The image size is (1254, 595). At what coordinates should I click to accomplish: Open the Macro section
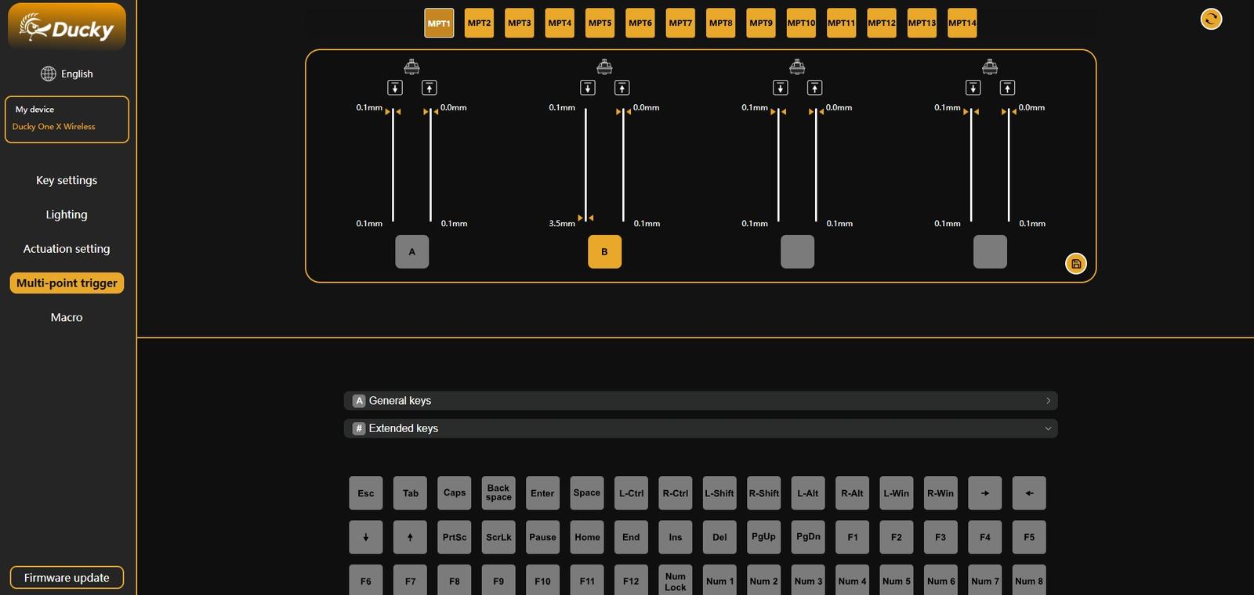point(67,317)
